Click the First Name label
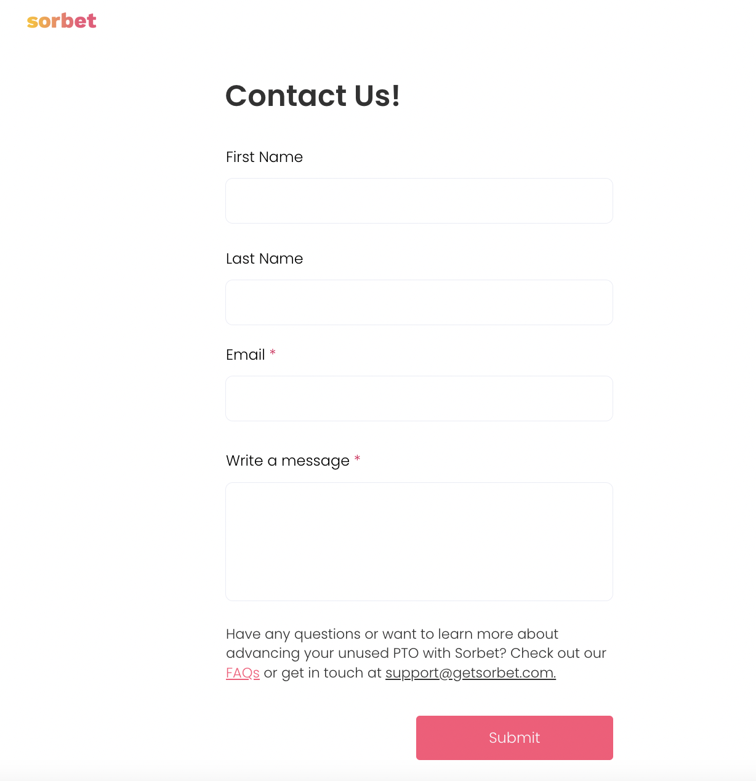This screenshot has height=781, width=756. point(264,157)
